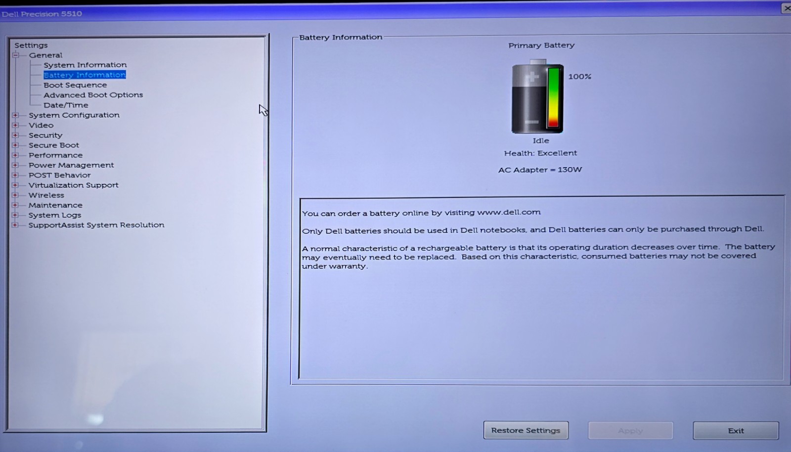Image resolution: width=791 pixels, height=452 pixels.
Task: Expand the Secure Boot node
Action: click(x=15, y=145)
